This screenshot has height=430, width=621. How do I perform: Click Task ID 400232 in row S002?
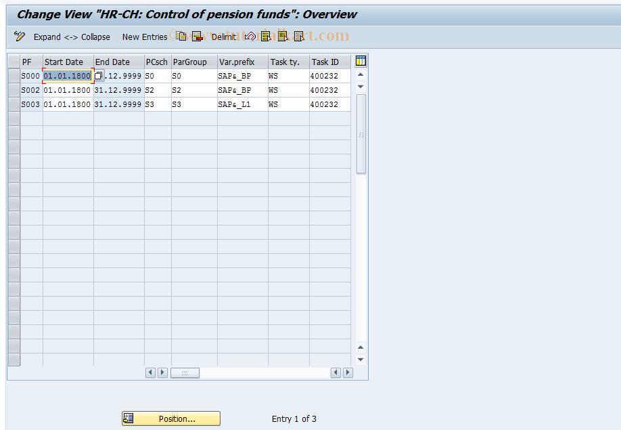click(x=329, y=90)
